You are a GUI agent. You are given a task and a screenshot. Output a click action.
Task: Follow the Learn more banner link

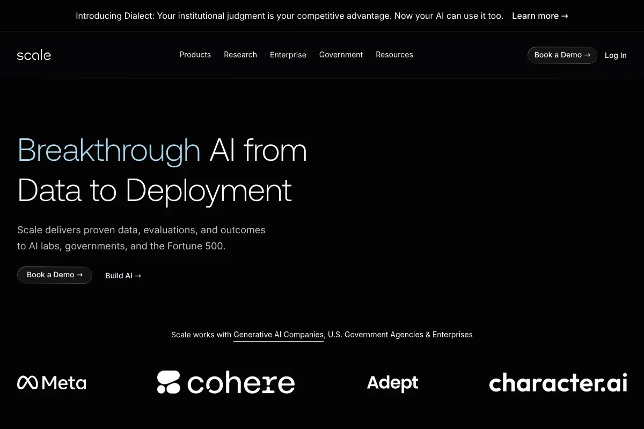pos(540,16)
